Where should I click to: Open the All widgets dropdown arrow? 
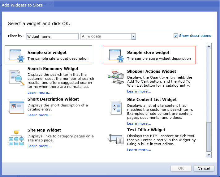(133, 37)
